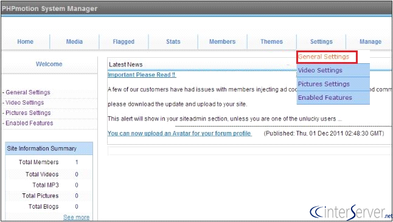393x222 pixels.
Task: Choose Video Settings in the Settings dropdown
Action: pyautogui.click(x=333, y=71)
